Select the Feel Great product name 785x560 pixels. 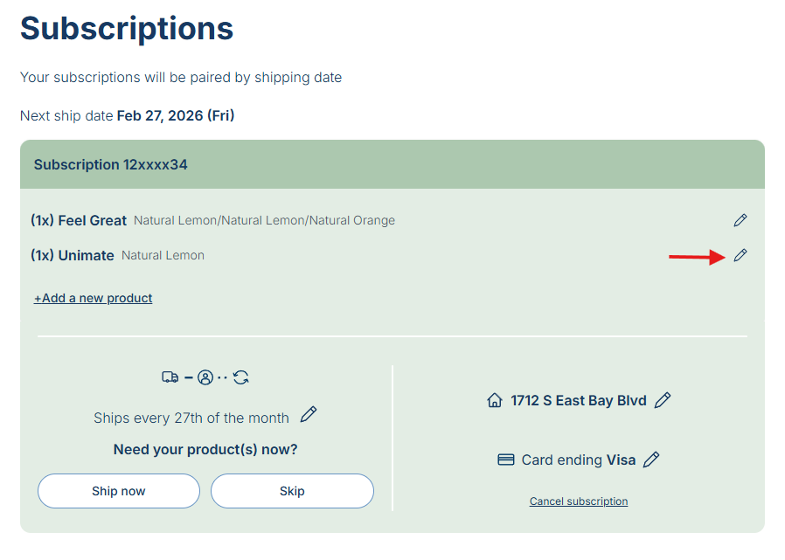92,220
